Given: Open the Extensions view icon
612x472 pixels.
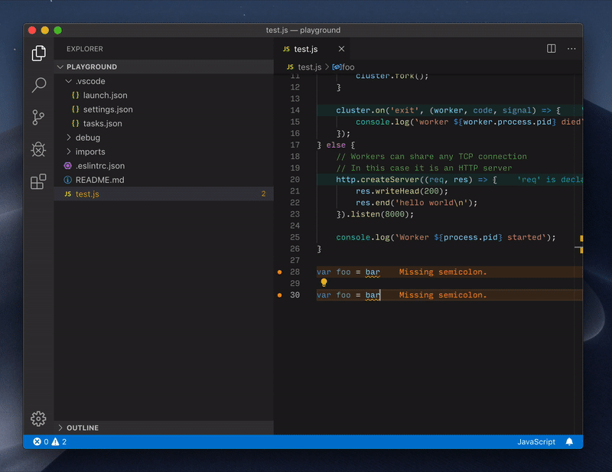Looking at the screenshot, I should click(38, 181).
